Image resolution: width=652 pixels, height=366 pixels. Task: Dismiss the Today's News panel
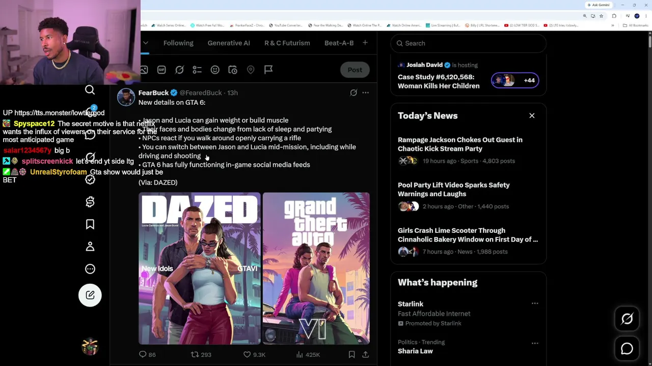532,116
